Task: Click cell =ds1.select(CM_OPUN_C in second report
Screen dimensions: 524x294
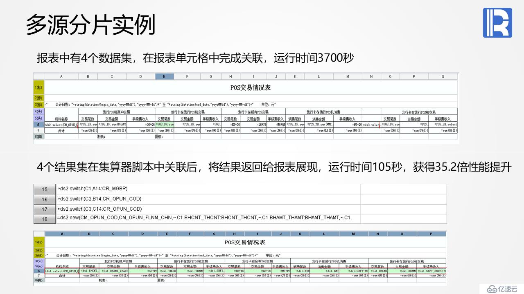Action: tap(62, 271)
